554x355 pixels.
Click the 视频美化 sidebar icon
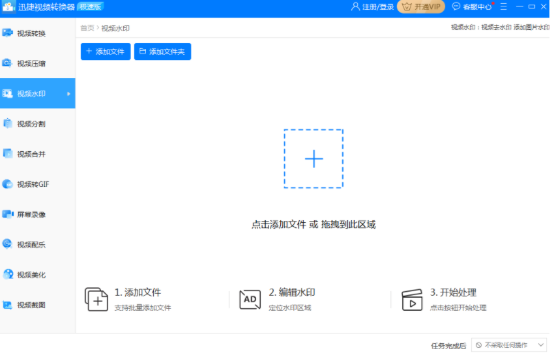(x=8, y=274)
